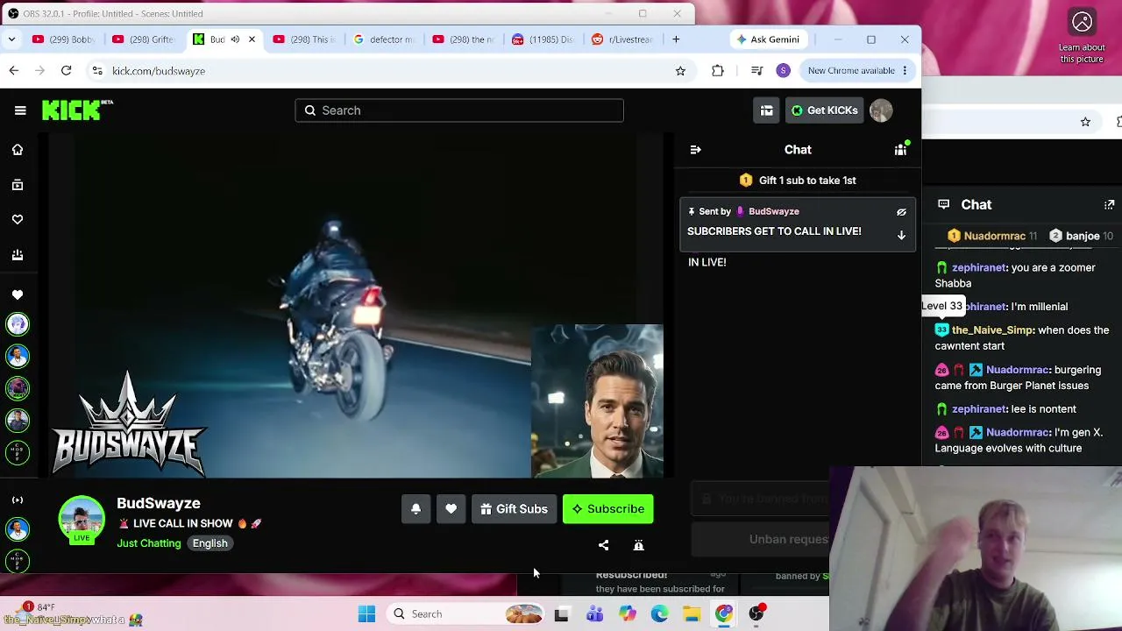Click the New Chrome available update button
Screen dimensions: 1122x631
[857, 71]
